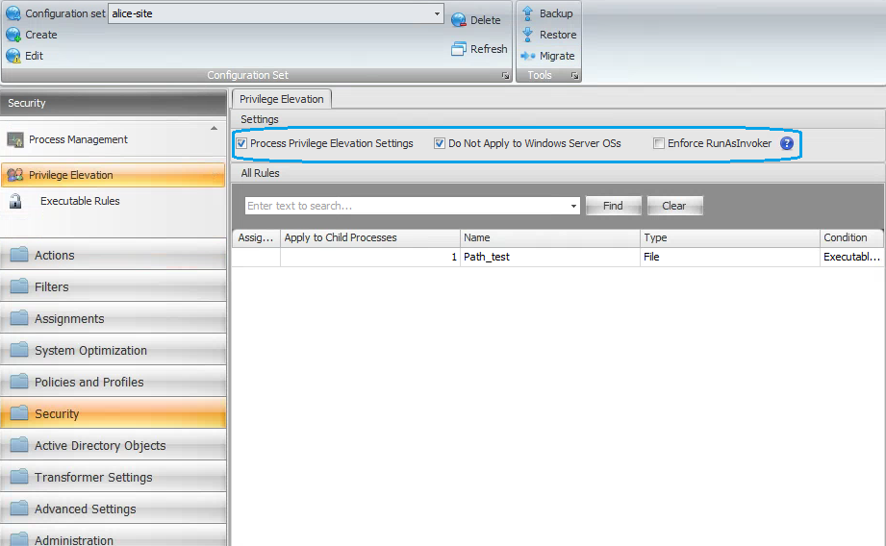This screenshot has height=546, width=886.
Task: Click the Active Directory Objects folder icon
Action: [x=19, y=445]
